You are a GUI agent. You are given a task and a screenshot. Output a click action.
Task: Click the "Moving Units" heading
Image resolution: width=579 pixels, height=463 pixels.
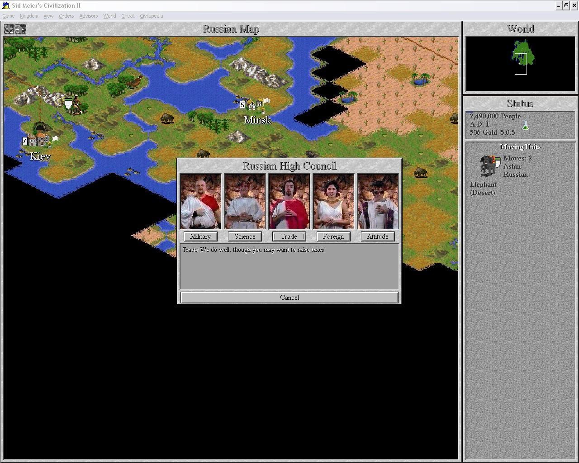click(520, 147)
